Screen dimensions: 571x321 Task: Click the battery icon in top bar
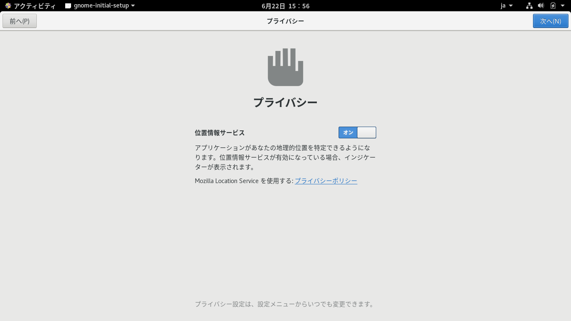[x=553, y=6]
